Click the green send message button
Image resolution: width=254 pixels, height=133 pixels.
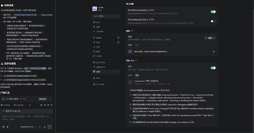[x=50, y=127]
